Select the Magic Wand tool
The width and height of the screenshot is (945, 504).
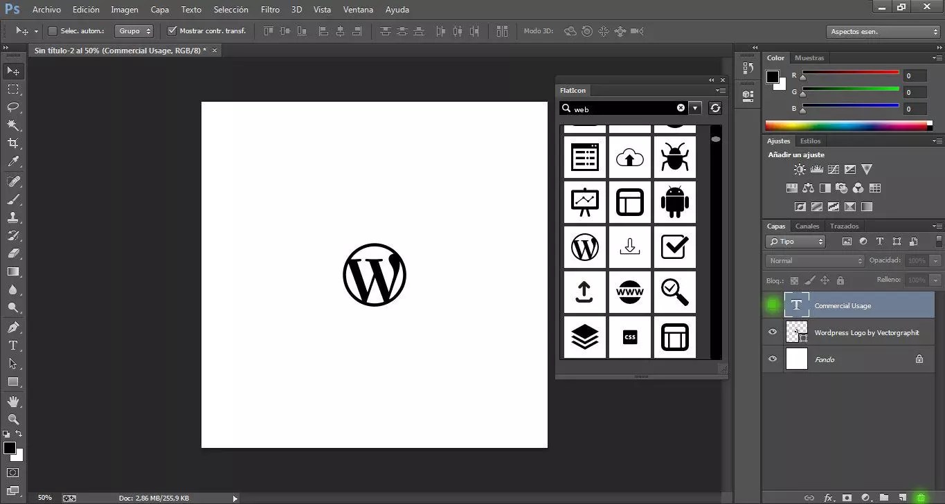click(x=13, y=125)
